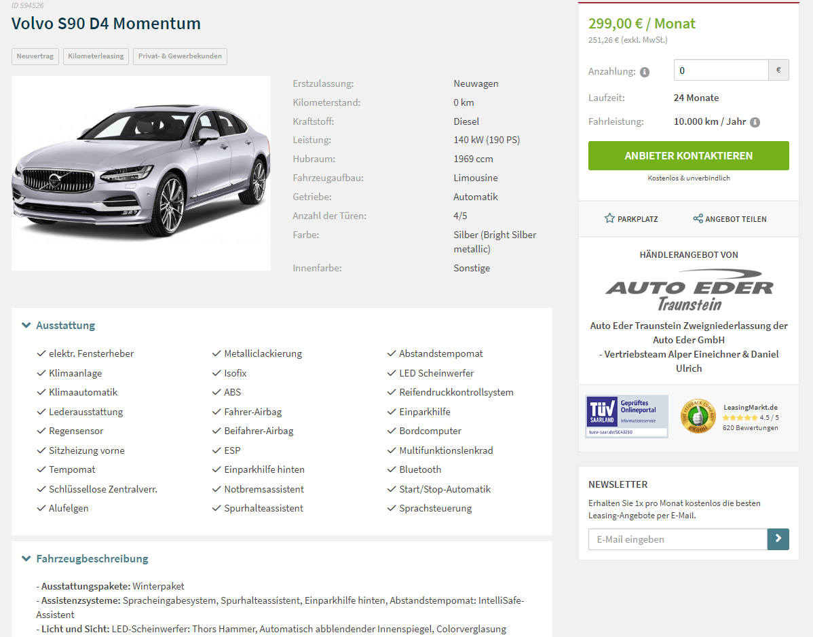Open the Volvo S90 car photo

pyautogui.click(x=141, y=173)
